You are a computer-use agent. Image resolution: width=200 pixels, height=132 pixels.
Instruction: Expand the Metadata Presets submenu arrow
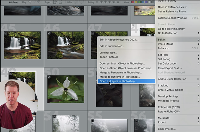tap(199, 101)
